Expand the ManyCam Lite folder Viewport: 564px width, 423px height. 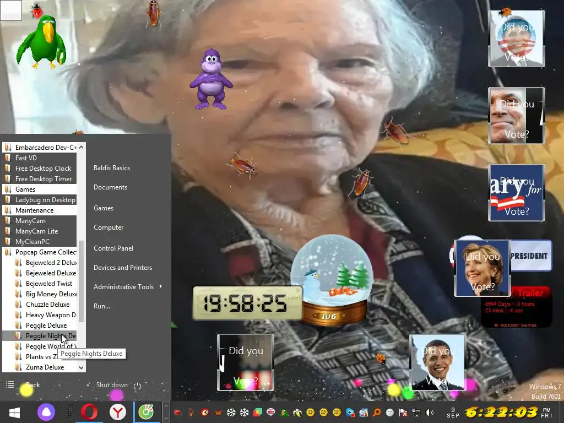pos(40,231)
